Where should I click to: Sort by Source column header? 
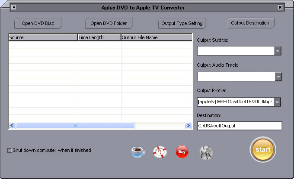click(x=43, y=37)
